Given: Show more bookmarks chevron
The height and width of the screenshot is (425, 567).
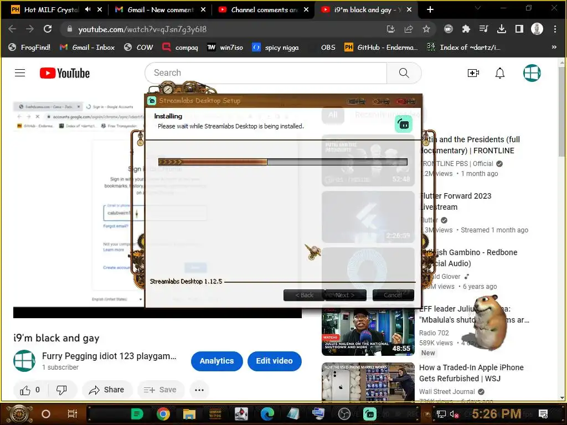Looking at the screenshot, I should [x=554, y=48].
